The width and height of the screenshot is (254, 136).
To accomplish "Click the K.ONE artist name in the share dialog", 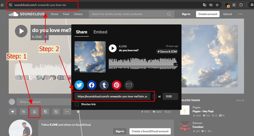I will 123,47.
